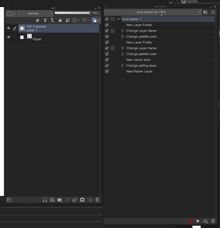Uncheck the Auto action 1 checkbox
The height and width of the screenshot is (228, 220).
coord(107,19)
